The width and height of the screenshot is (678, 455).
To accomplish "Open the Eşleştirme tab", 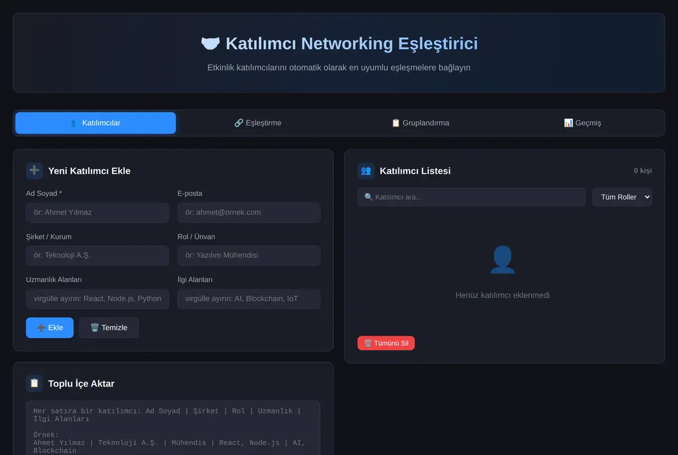I will [258, 123].
